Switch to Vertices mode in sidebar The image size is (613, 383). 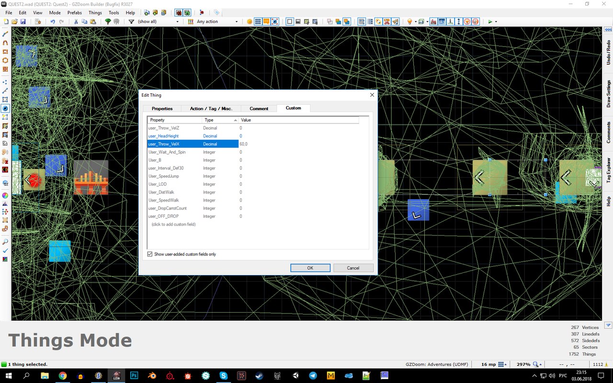(x=5, y=82)
